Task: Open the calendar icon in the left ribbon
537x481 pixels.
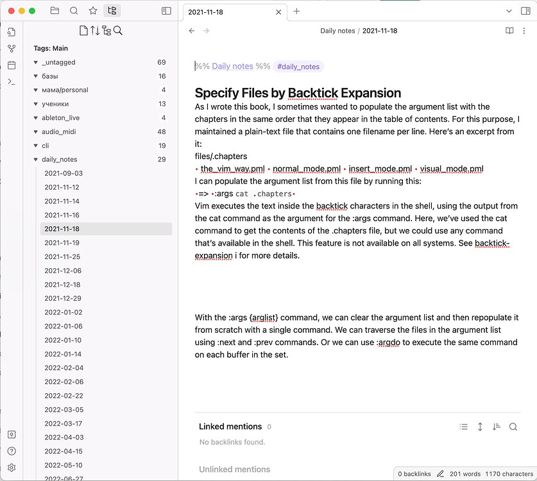Action: (x=11, y=63)
